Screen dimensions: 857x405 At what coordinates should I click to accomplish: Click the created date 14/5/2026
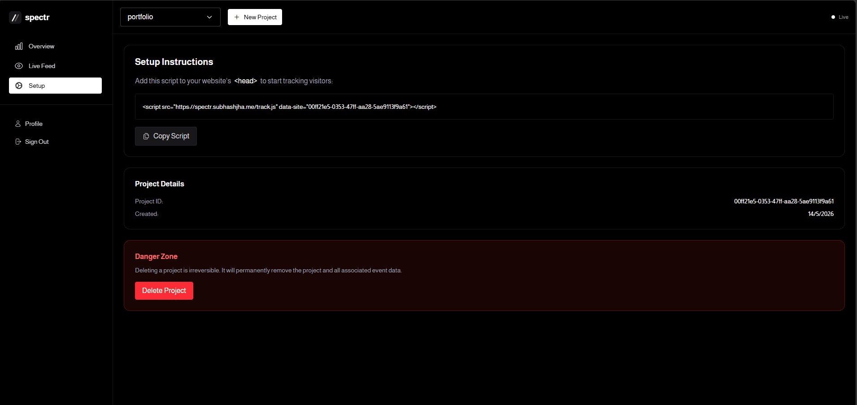click(x=821, y=214)
